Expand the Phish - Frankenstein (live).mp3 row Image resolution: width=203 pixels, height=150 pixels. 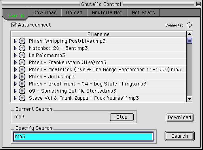15,63
